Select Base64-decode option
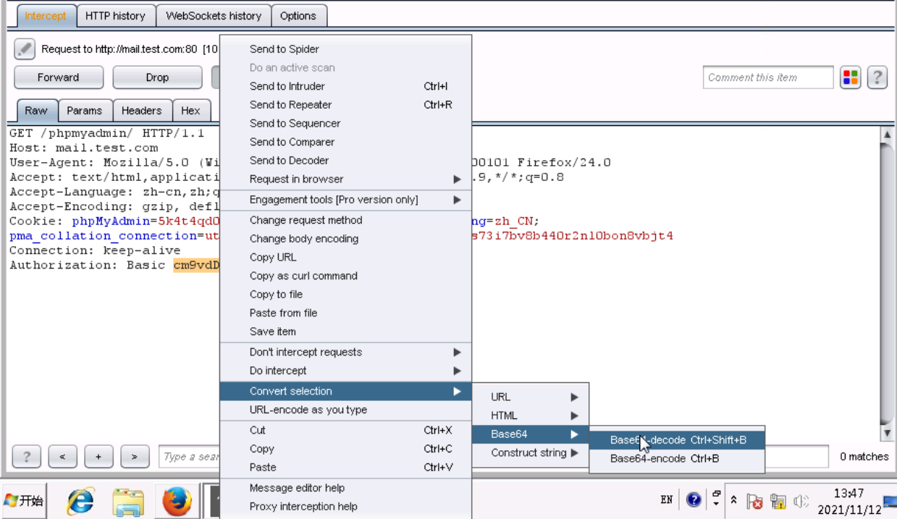897x519 pixels. pos(677,440)
